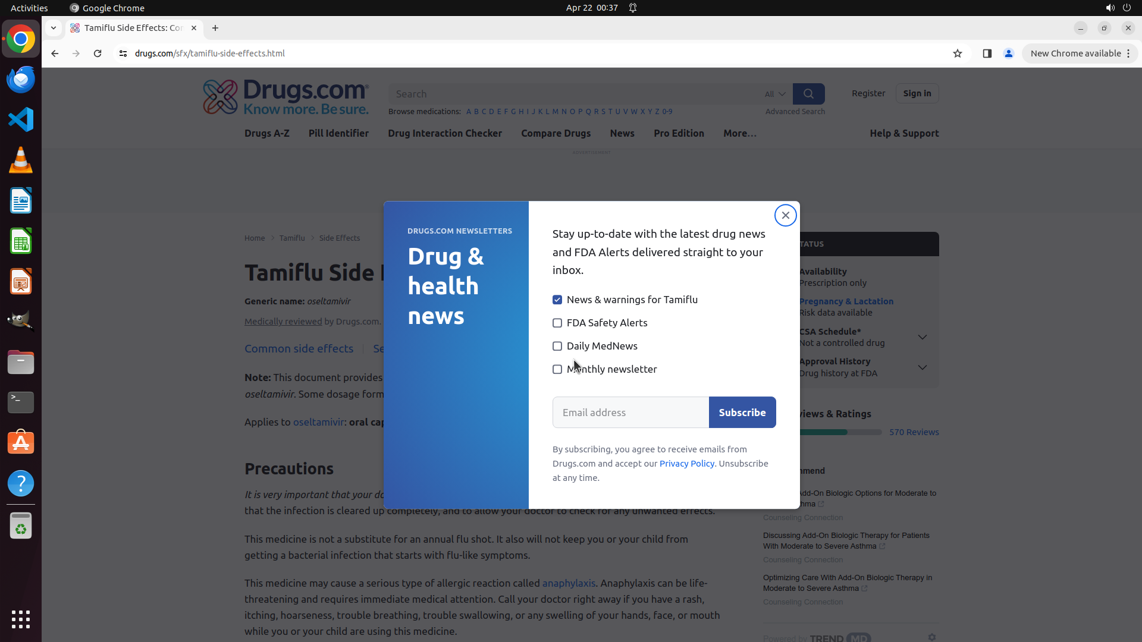
Task: Open VLC media player from dock
Action: [x=21, y=160]
